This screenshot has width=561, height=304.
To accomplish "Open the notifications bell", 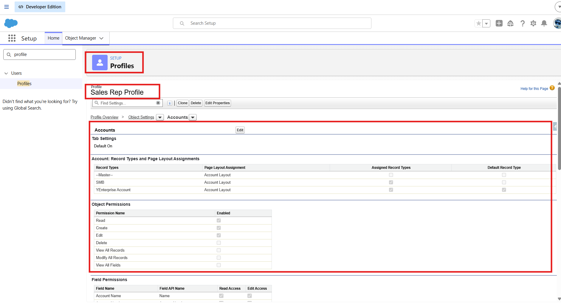I will click(544, 23).
